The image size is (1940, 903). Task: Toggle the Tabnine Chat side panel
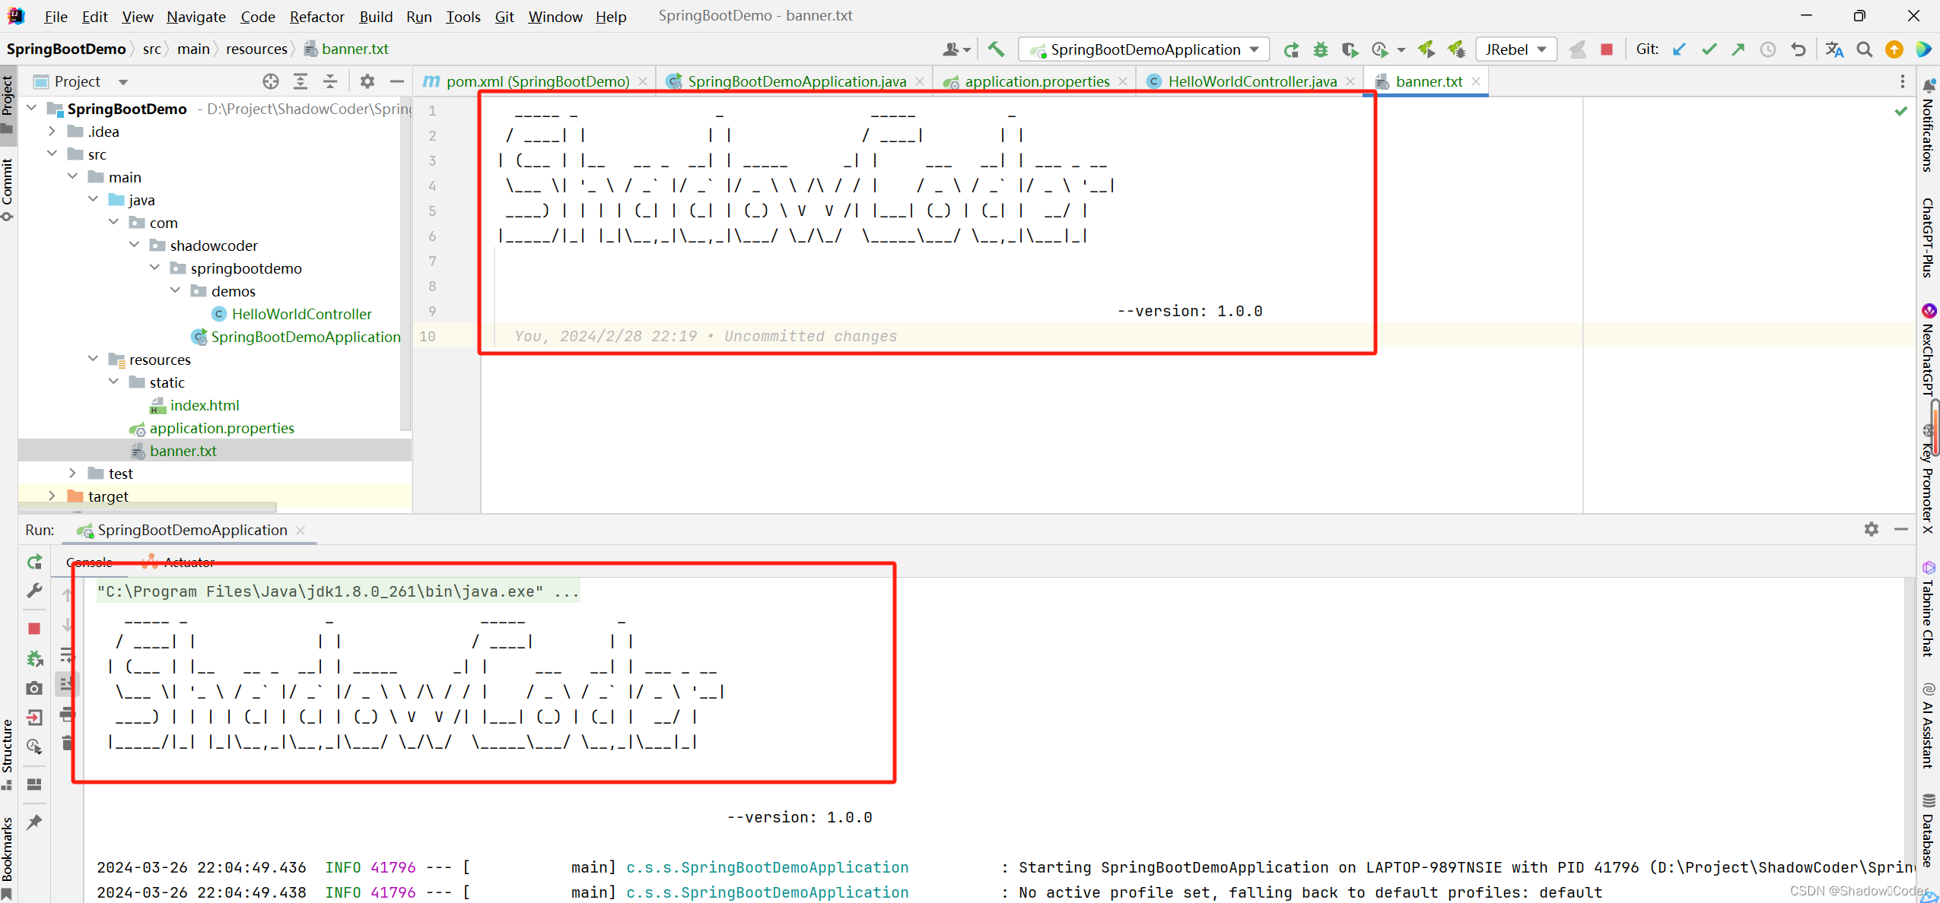1929,608
